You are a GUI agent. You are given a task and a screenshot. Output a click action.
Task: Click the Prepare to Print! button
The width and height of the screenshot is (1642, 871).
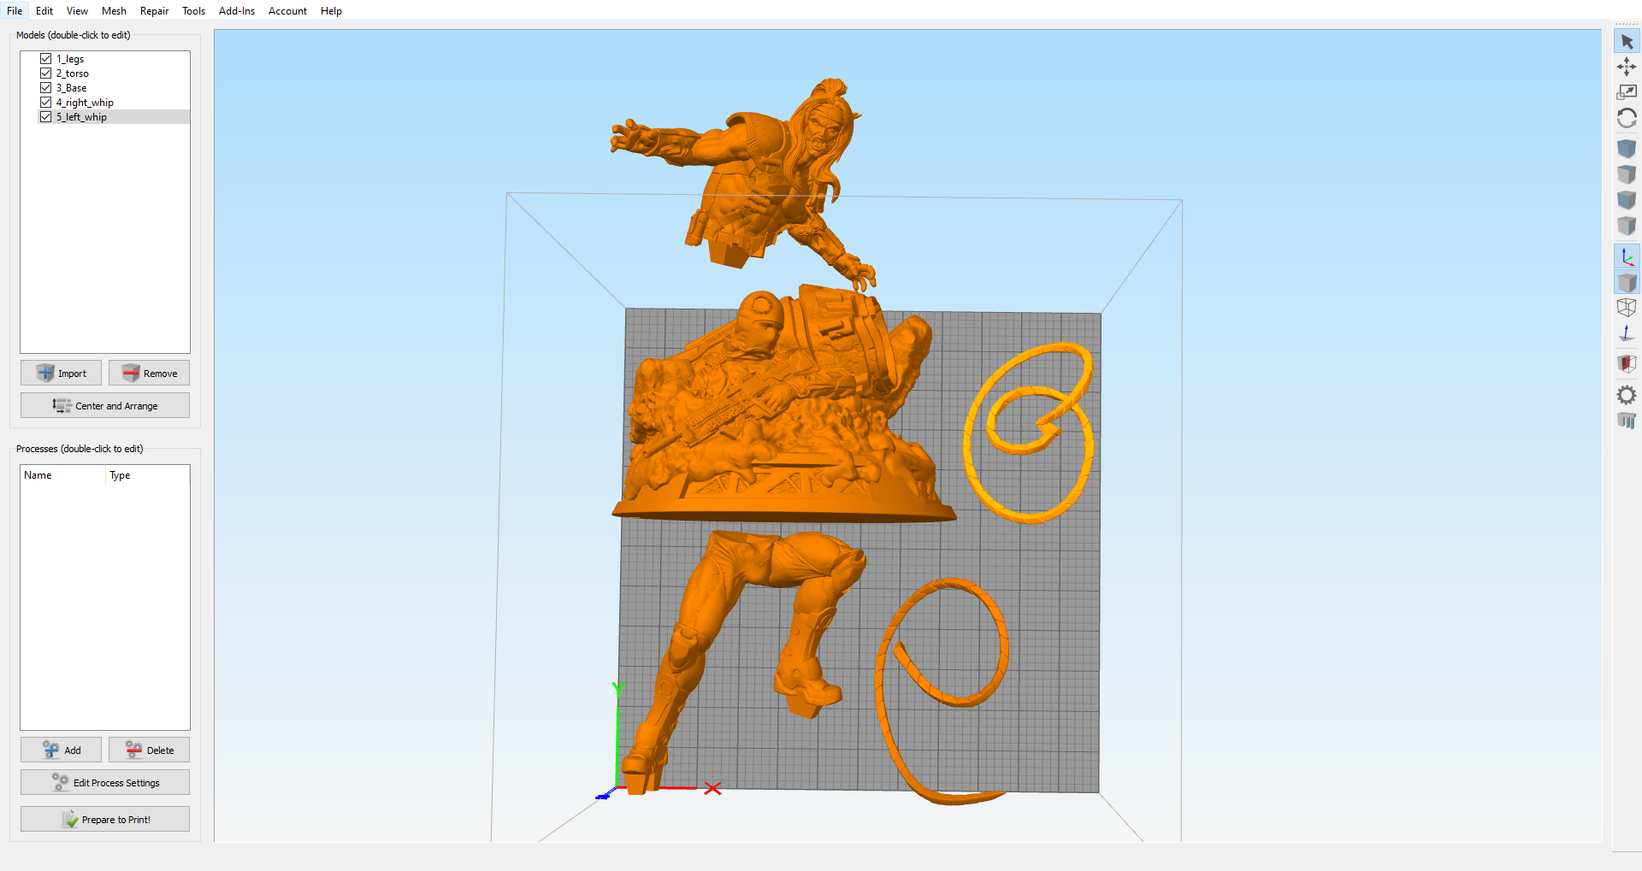tap(105, 820)
